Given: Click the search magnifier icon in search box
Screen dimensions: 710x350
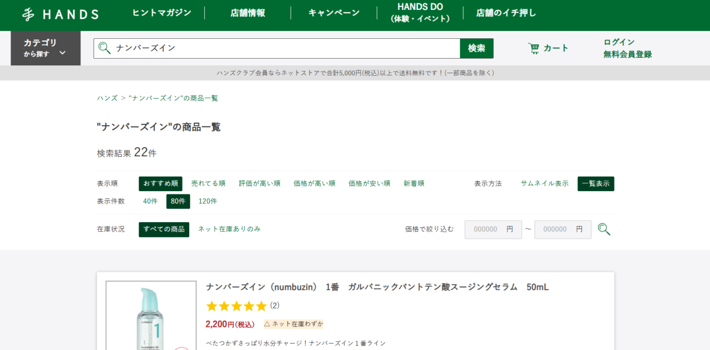Looking at the screenshot, I should 104,48.
